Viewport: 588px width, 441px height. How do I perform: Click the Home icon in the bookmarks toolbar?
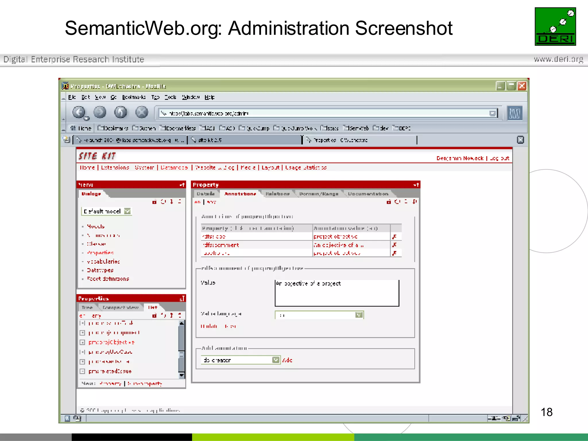pos(73,128)
